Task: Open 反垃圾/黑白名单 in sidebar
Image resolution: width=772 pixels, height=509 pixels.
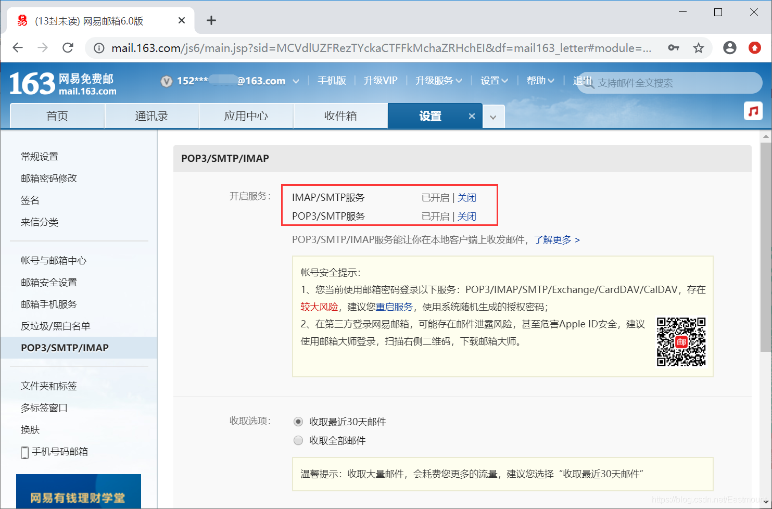Action: [x=56, y=326]
